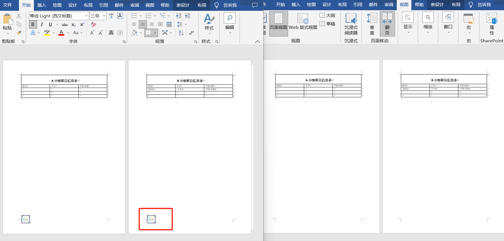Switch to 绘图 tab in left window
The width and height of the screenshot is (504, 241).
pos(57,5)
